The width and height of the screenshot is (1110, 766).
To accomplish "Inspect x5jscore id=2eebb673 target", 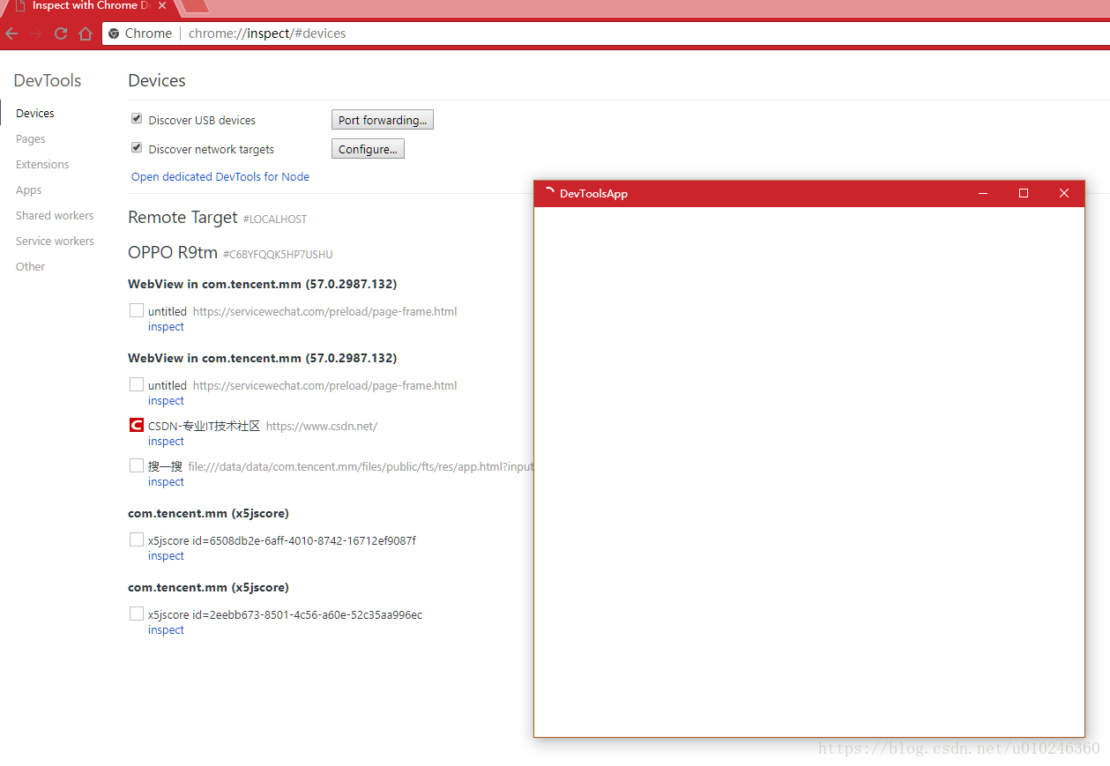I will tap(166, 630).
